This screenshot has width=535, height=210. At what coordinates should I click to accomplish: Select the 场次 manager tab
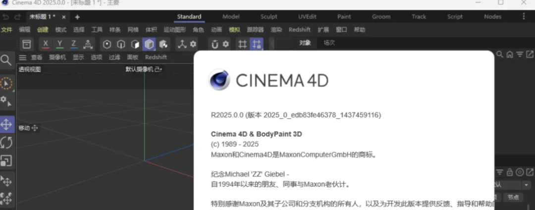click(329, 43)
